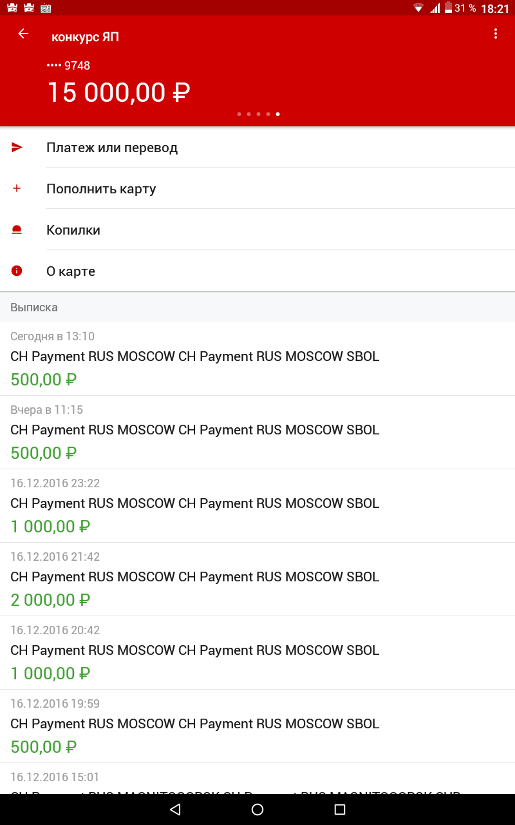The width and height of the screenshot is (515, 825).
Task: Open О карте details
Action: point(257,271)
